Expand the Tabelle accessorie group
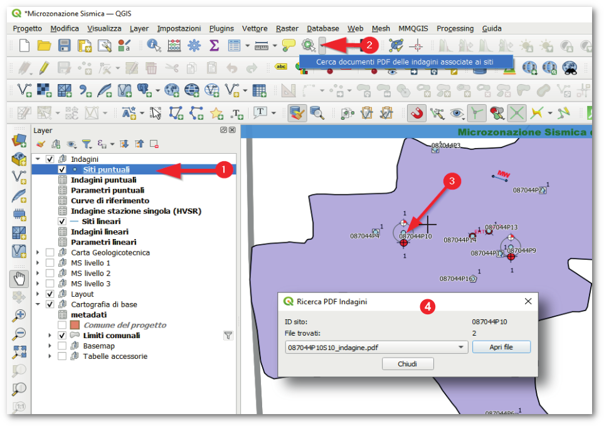 click(50, 356)
